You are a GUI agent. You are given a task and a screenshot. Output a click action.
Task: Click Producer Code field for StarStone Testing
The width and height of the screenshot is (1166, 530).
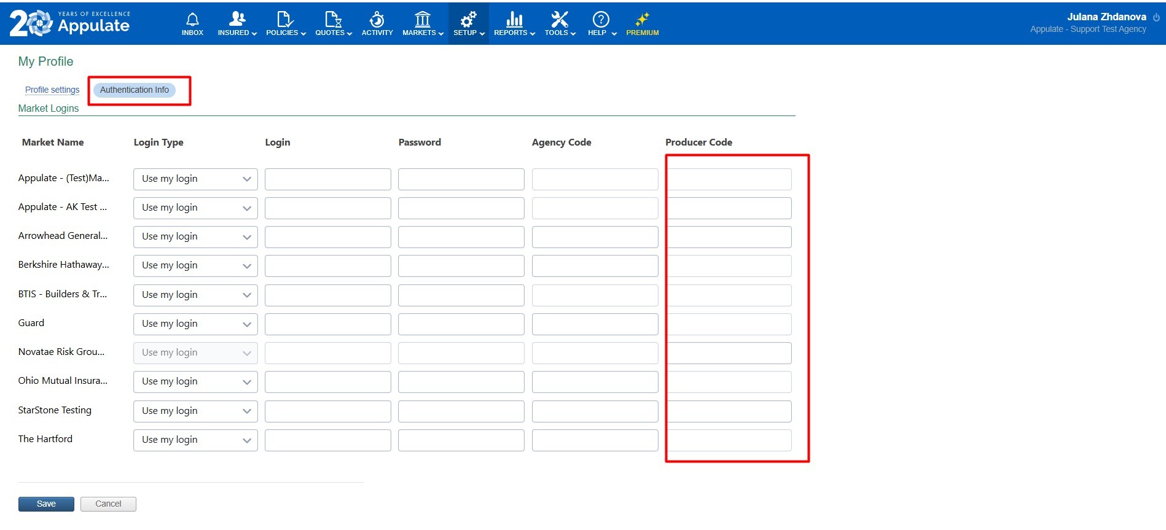click(x=729, y=411)
